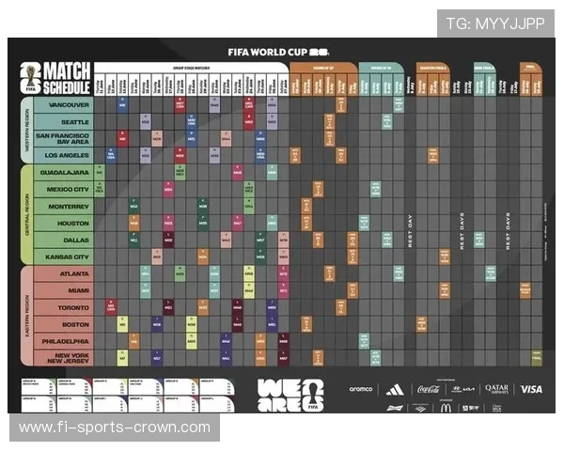Screen dimensions: 564x451
Task: Select the Round of 32 header
Action: point(323,68)
